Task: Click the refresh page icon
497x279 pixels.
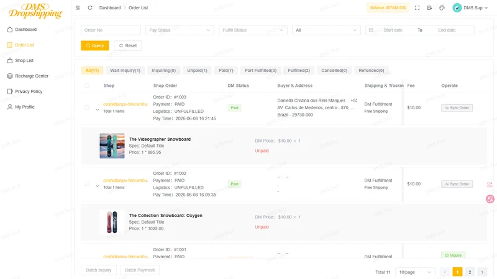Action: point(90,7)
